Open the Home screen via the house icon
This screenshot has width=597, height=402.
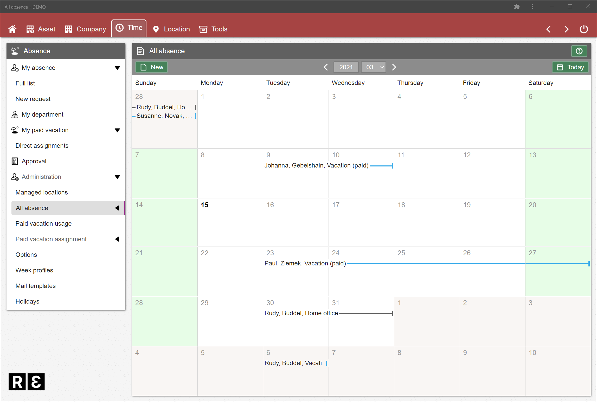click(x=12, y=29)
